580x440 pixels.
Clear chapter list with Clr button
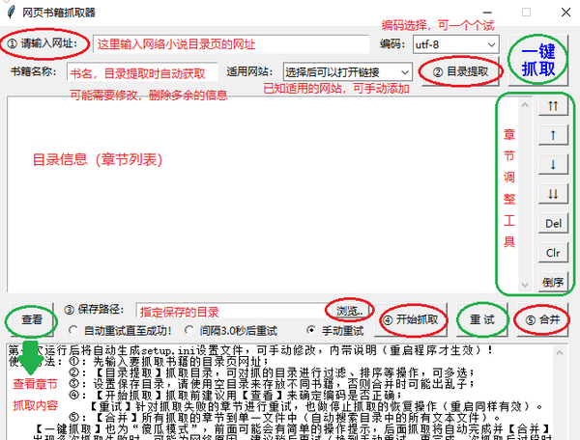(x=553, y=252)
